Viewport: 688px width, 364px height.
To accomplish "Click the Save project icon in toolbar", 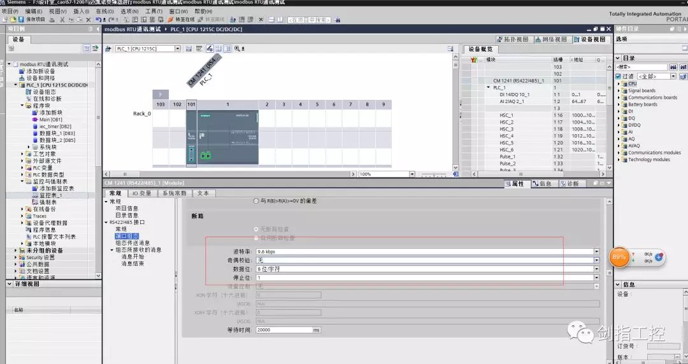I will tap(21, 20).
